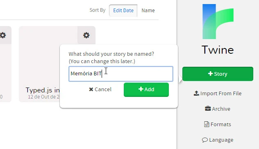Viewport: 259px width, 149px height.
Task: Open gear menu on leftmost story card
Action: coord(3,35)
